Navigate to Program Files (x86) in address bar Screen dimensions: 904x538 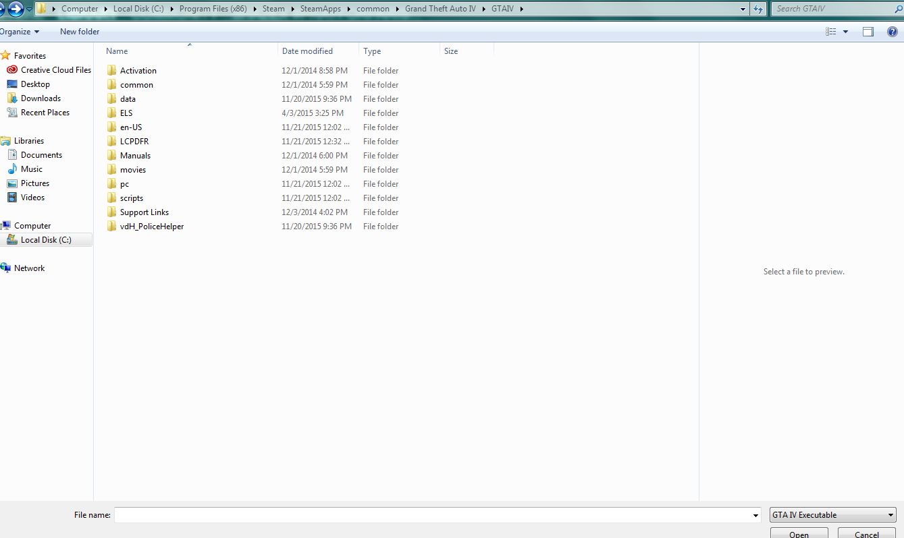coord(213,9)
